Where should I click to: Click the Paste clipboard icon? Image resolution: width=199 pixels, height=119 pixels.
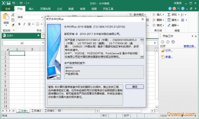[x=6, y=16]
